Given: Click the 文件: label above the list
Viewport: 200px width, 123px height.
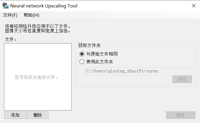Looking at the screenshot, I should click(10, 39).
